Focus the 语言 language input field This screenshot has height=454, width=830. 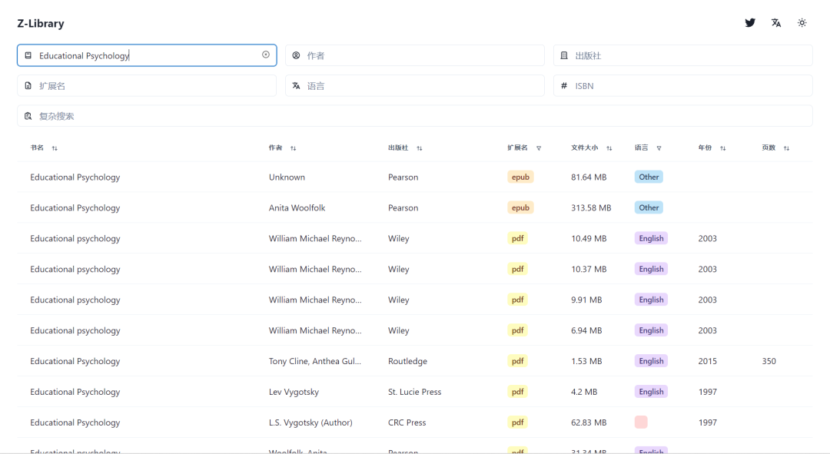tap(415, 86)
